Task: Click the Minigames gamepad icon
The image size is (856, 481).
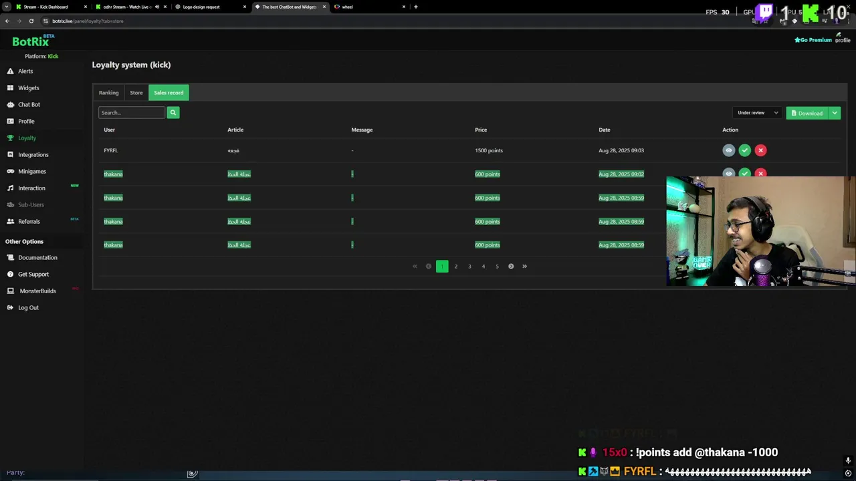Action: (x=11, y=171)
